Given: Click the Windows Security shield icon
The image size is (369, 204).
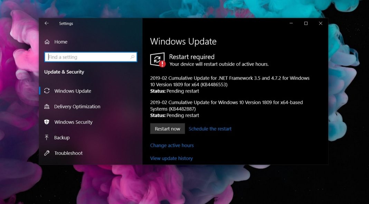Looking at the screenshot, I should point(47,122).
